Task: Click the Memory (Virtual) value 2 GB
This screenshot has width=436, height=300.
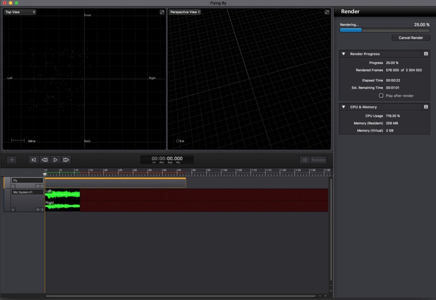Action: [x=390, y=130]
